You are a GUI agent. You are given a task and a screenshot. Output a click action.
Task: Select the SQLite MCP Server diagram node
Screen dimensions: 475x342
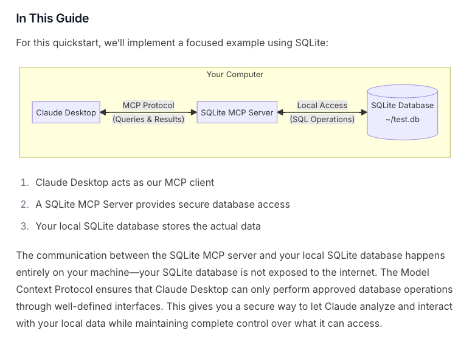[x=237, y=112]
